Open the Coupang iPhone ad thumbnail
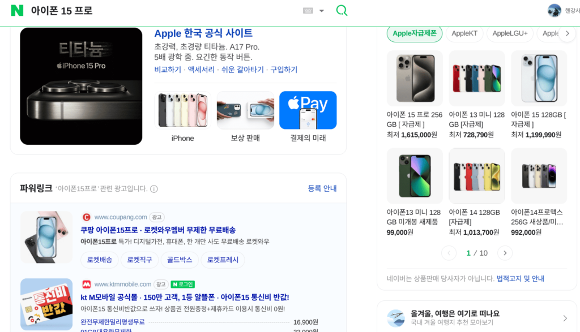This screenshot has width=580, height=332. click(x=46, y=237)
